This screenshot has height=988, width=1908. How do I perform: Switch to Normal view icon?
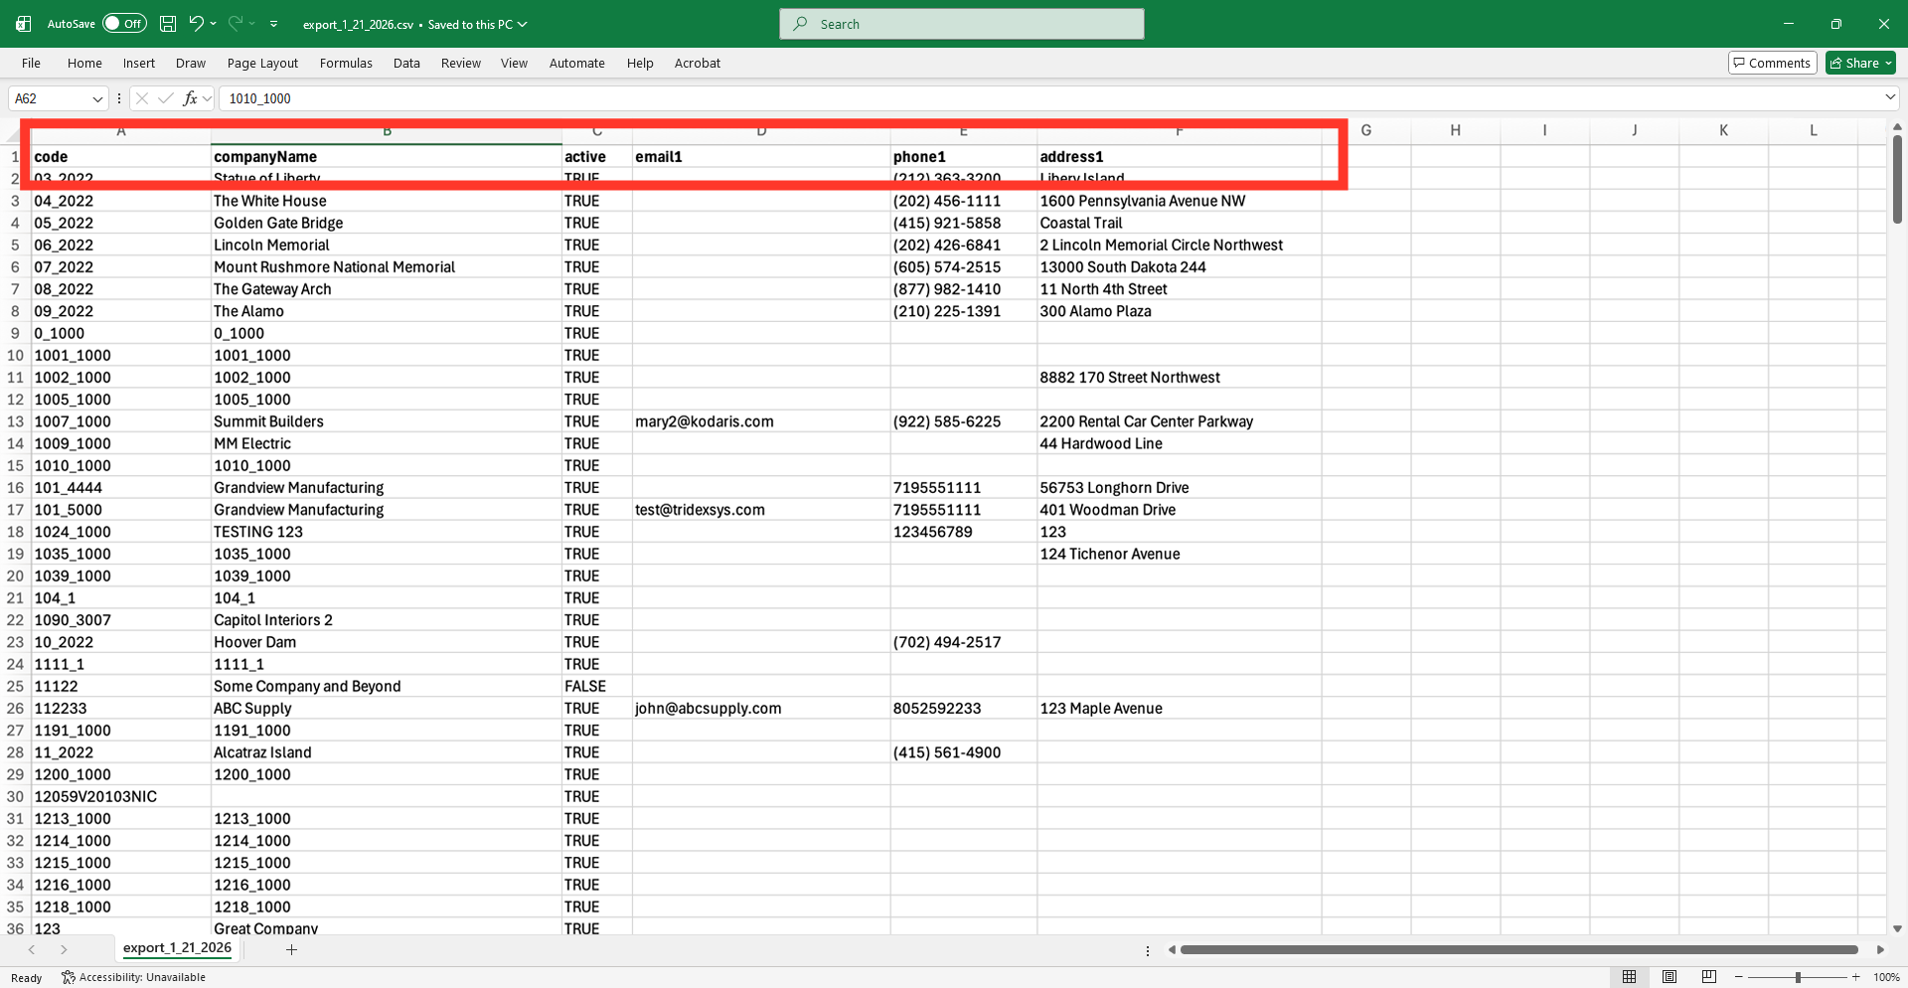tap(1629, 977)
